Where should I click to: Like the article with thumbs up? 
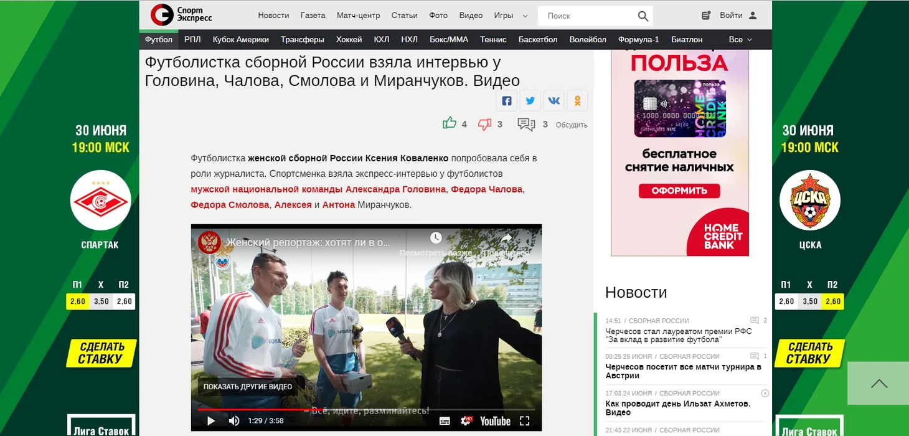pos(450,123)
